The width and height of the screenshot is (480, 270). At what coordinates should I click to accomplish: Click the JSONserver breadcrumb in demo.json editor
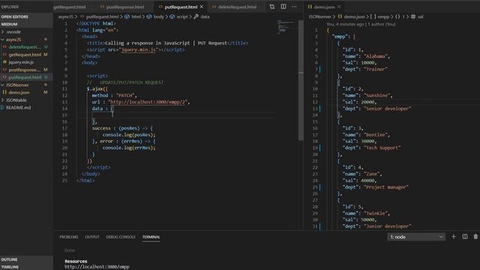point(320,16)
